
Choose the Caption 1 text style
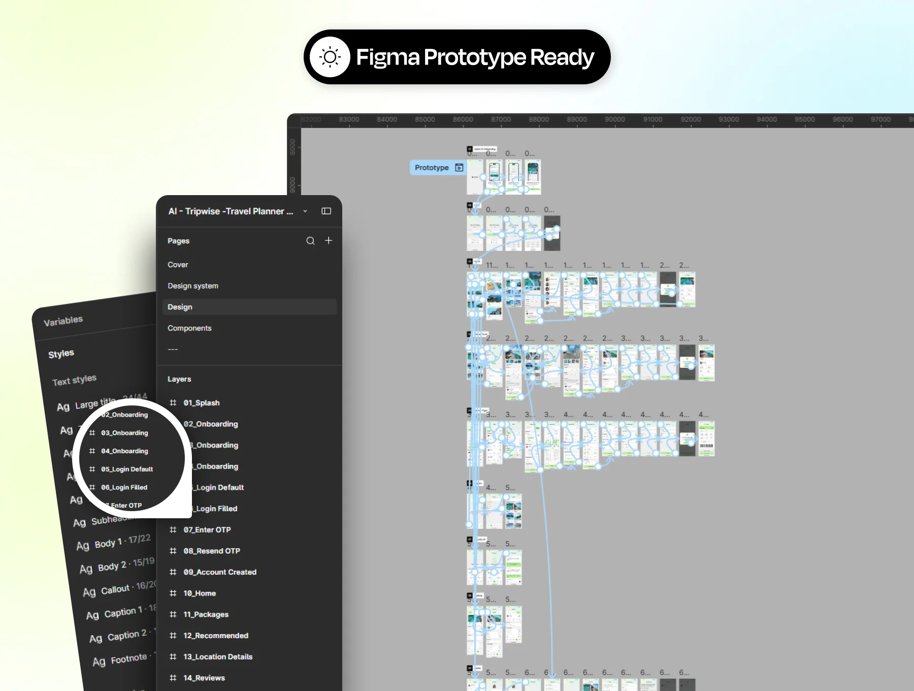(x=130, y=611)
